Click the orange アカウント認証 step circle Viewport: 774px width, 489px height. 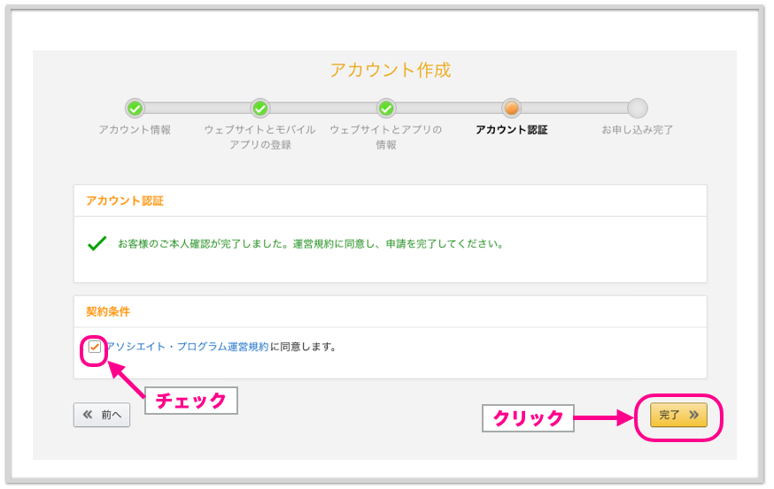(511, 108)
